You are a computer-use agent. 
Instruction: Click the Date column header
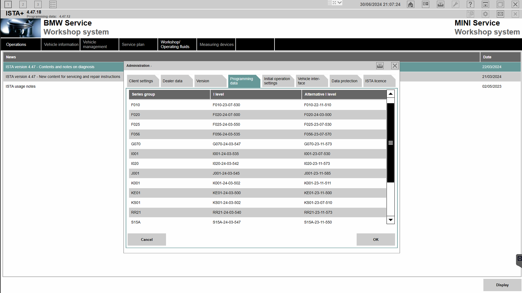coord(501,57)
